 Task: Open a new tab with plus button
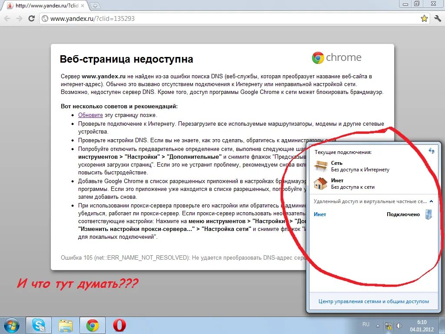(x=95, y=5)
